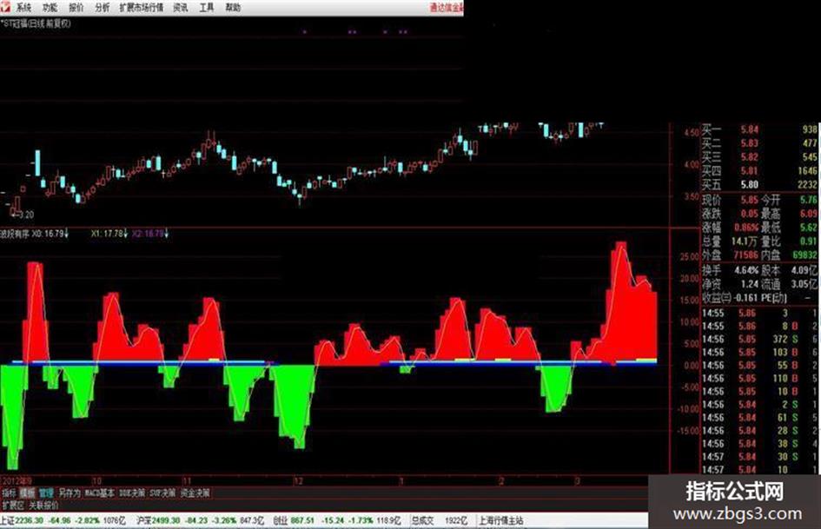Click the 买二 price 5.83
This screenshot has width=821, height=529.
point(749,143)
